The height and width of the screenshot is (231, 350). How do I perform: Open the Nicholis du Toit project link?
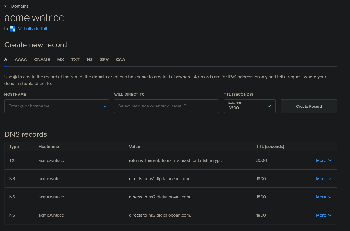coord(32,29)
